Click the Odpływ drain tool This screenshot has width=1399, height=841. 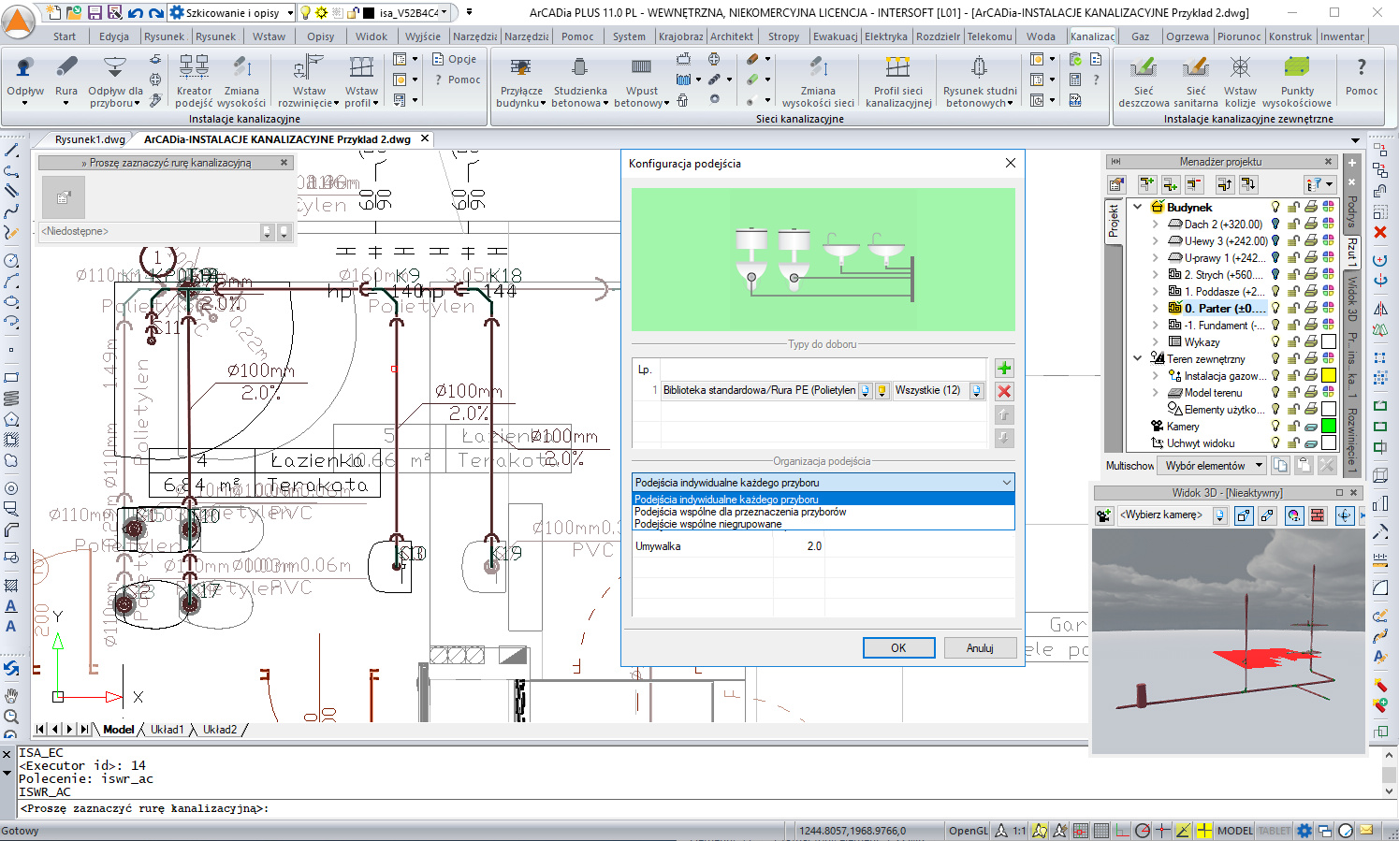(x=25, y=68)
